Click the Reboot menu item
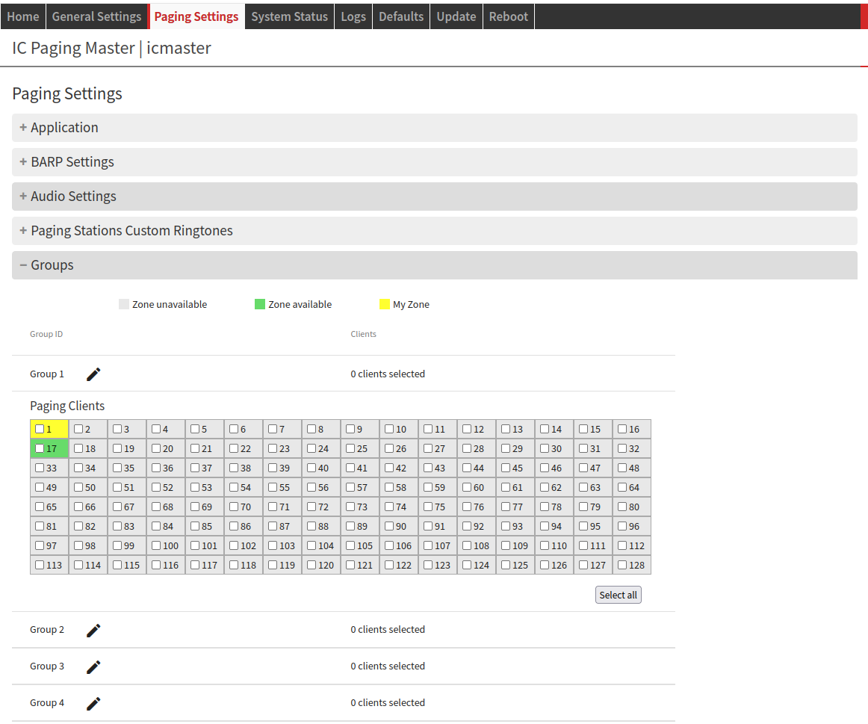Screen dimensions: 868x724 coord(508,16)
